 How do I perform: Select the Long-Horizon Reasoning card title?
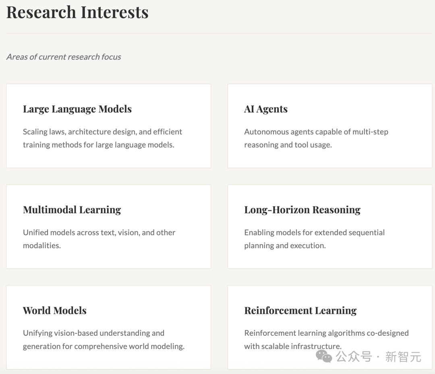click(x=302, y=210)
